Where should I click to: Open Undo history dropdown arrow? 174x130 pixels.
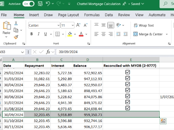click(x=53, y=4)
